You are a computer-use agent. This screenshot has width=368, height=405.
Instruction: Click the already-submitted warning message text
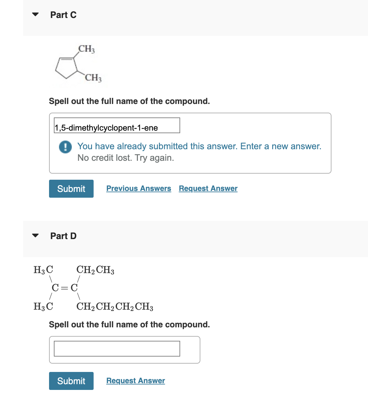pyautogui.click(x=199, y=146)
